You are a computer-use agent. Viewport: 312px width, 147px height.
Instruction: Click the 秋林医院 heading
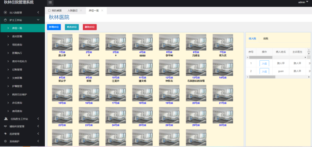point(59,17)
